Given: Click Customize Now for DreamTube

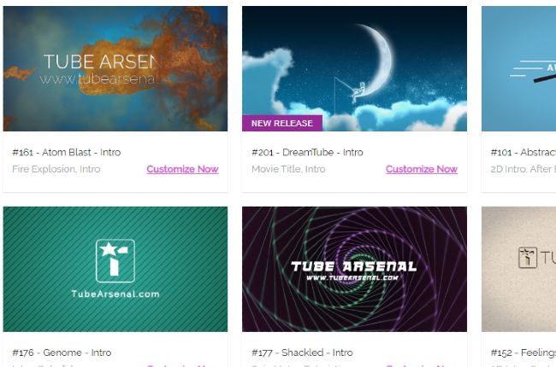Looking at the screenshot, I should tap(422, 169).
